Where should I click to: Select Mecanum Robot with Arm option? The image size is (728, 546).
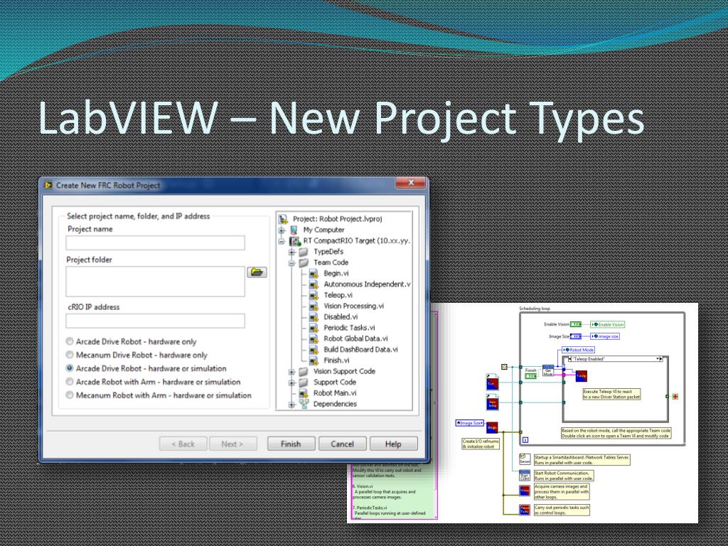pos(70,395)
